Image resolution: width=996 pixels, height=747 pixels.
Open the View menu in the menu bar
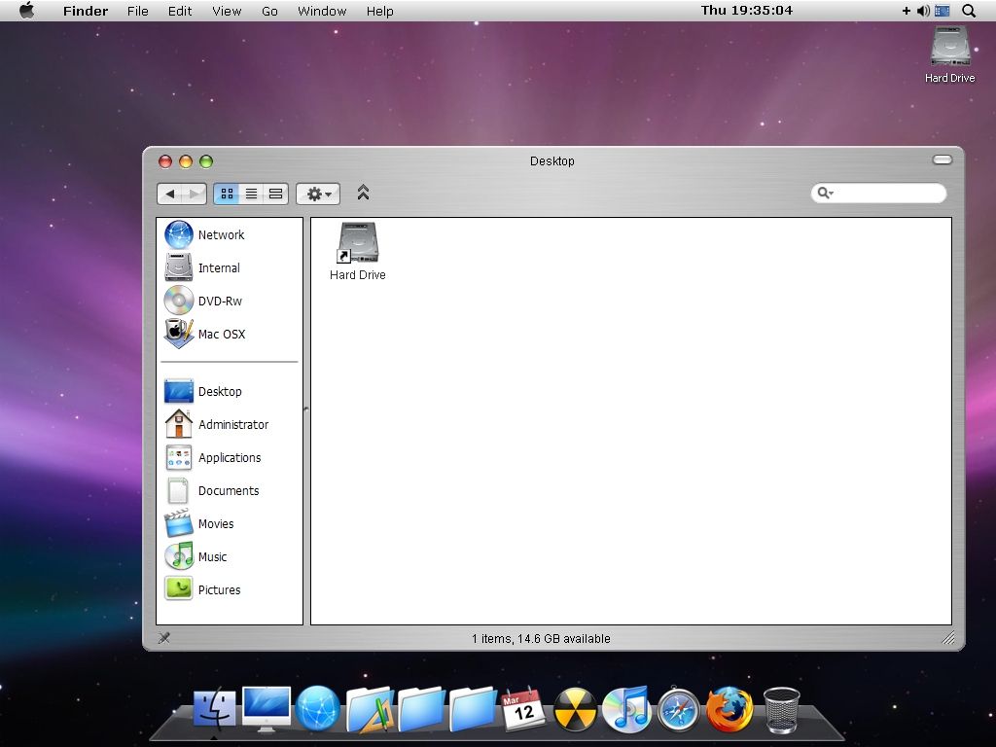coord(226,11)
